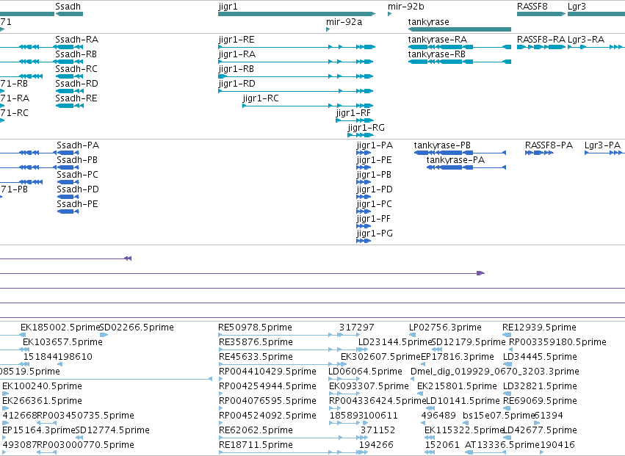Select the jigr1-PG protein label

(375, 234)
